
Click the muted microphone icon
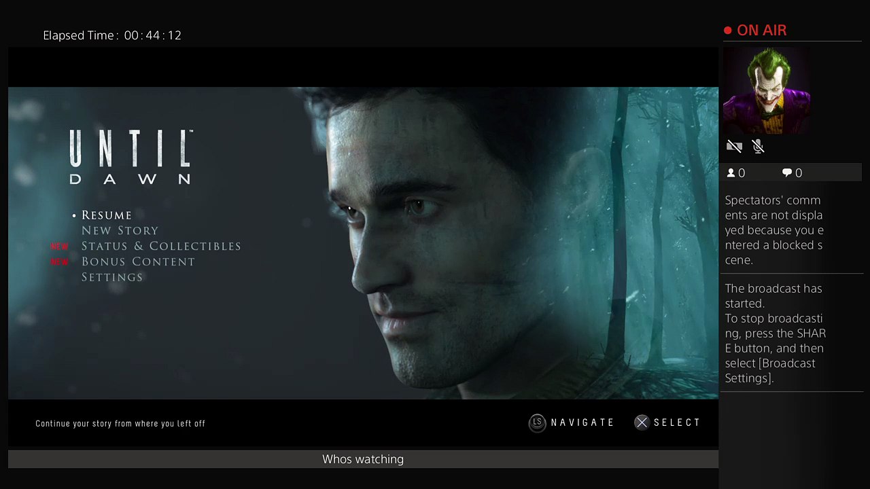click(x=759, y=147)
